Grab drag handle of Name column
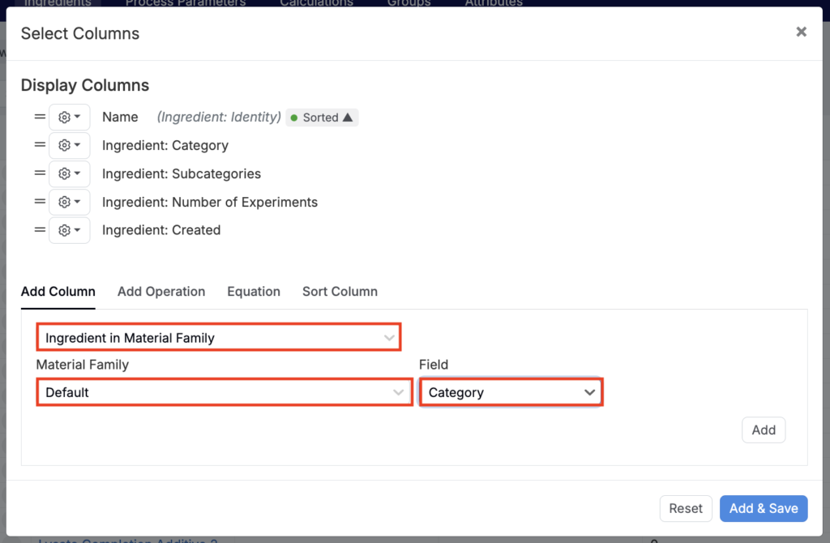 40,118
